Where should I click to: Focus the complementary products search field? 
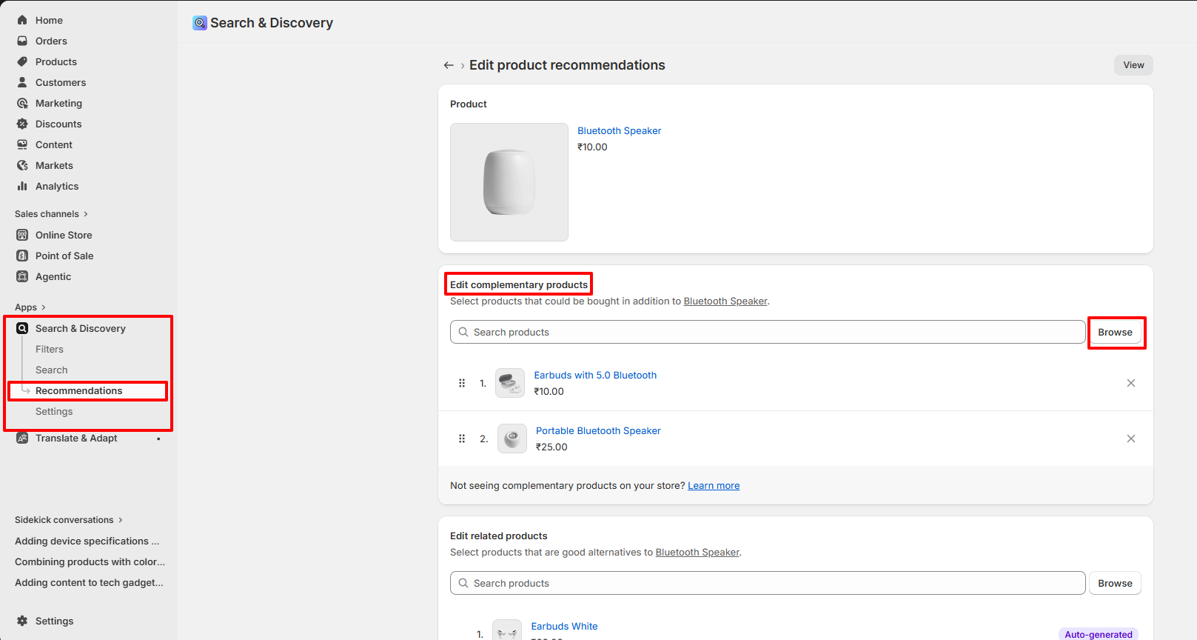pos(768,332)
